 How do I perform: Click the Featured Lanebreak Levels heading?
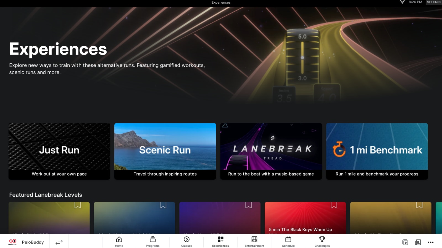click(x=46, y=195)
